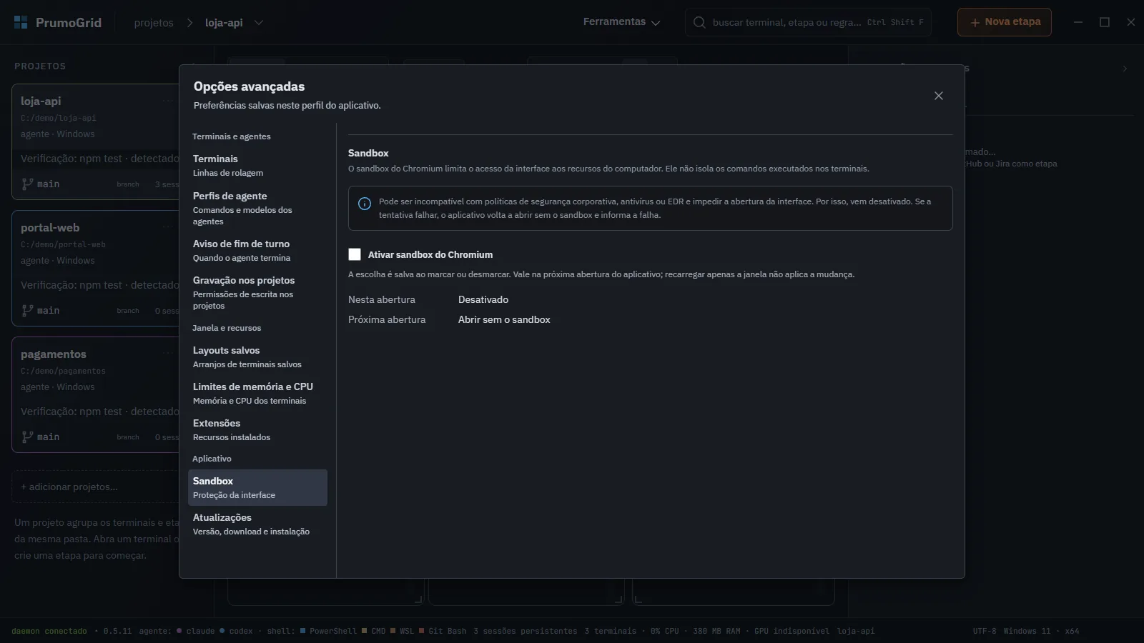This screenshot has height=643, width=1144.
Task: Open the Ferramentas dropdown menu
Action: click(x=621, y=22)
